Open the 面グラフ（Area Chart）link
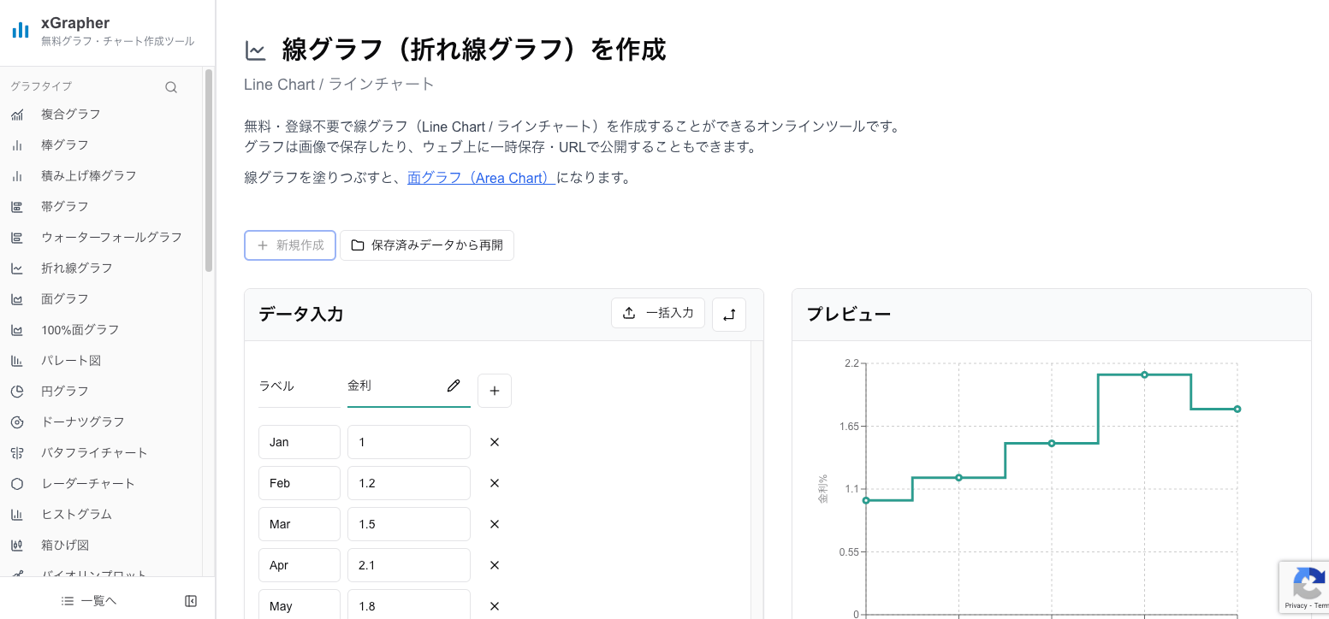Screen dimensions: 1329x619 479,177
